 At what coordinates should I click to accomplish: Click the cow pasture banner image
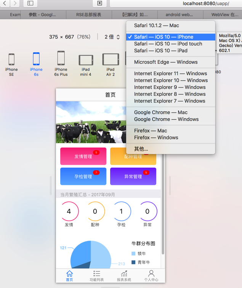[91, 122]
